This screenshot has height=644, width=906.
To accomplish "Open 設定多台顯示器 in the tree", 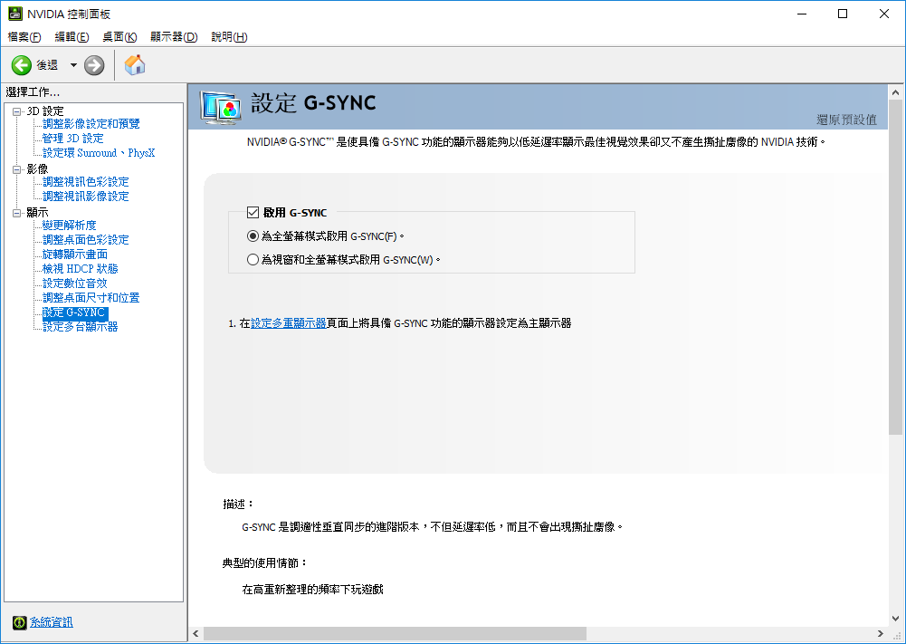I will (x=81, y=327).
